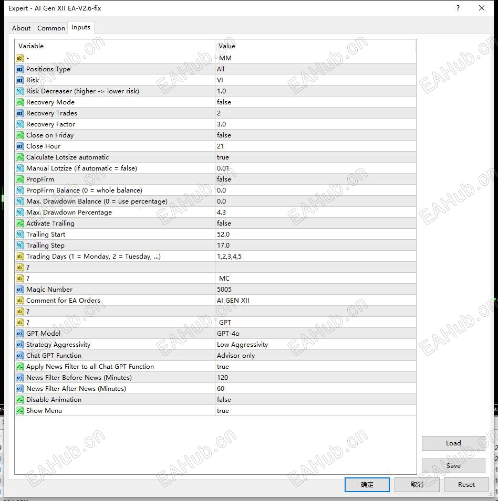Click the icon beside Manual Lotzize
498x501 pixels.
[20, 168]
